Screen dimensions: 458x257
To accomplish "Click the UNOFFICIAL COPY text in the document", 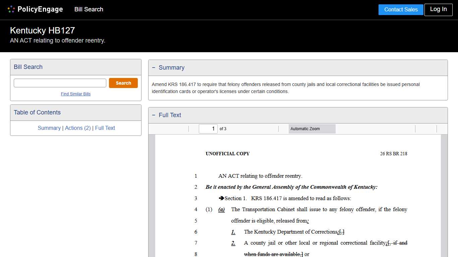I will point(227,154).
